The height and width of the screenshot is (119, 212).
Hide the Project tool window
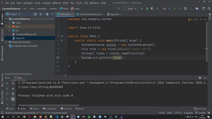pyautogui.click(x=52, y=14)
